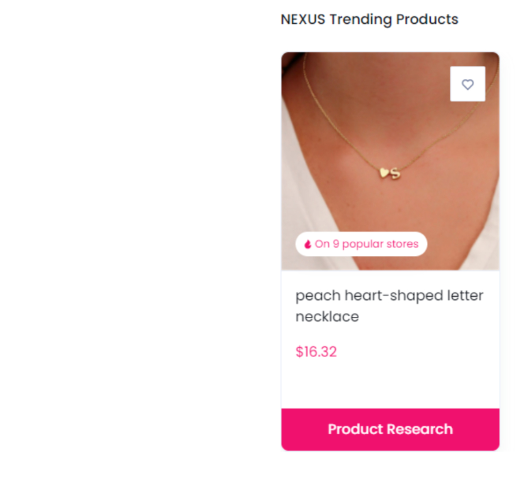The height and width of the screenshot is (478, 529).
Task: Click the NEXUS Trending Products heading
Action: [x=369, y=19]
